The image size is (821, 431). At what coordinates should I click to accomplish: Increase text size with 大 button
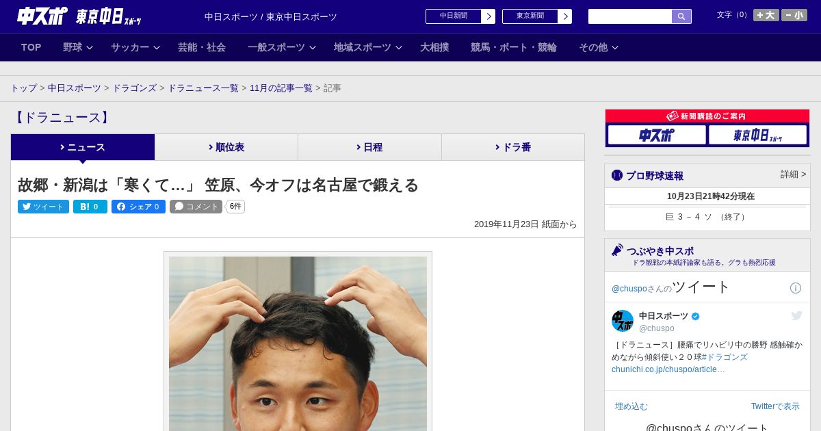point(766,15)
